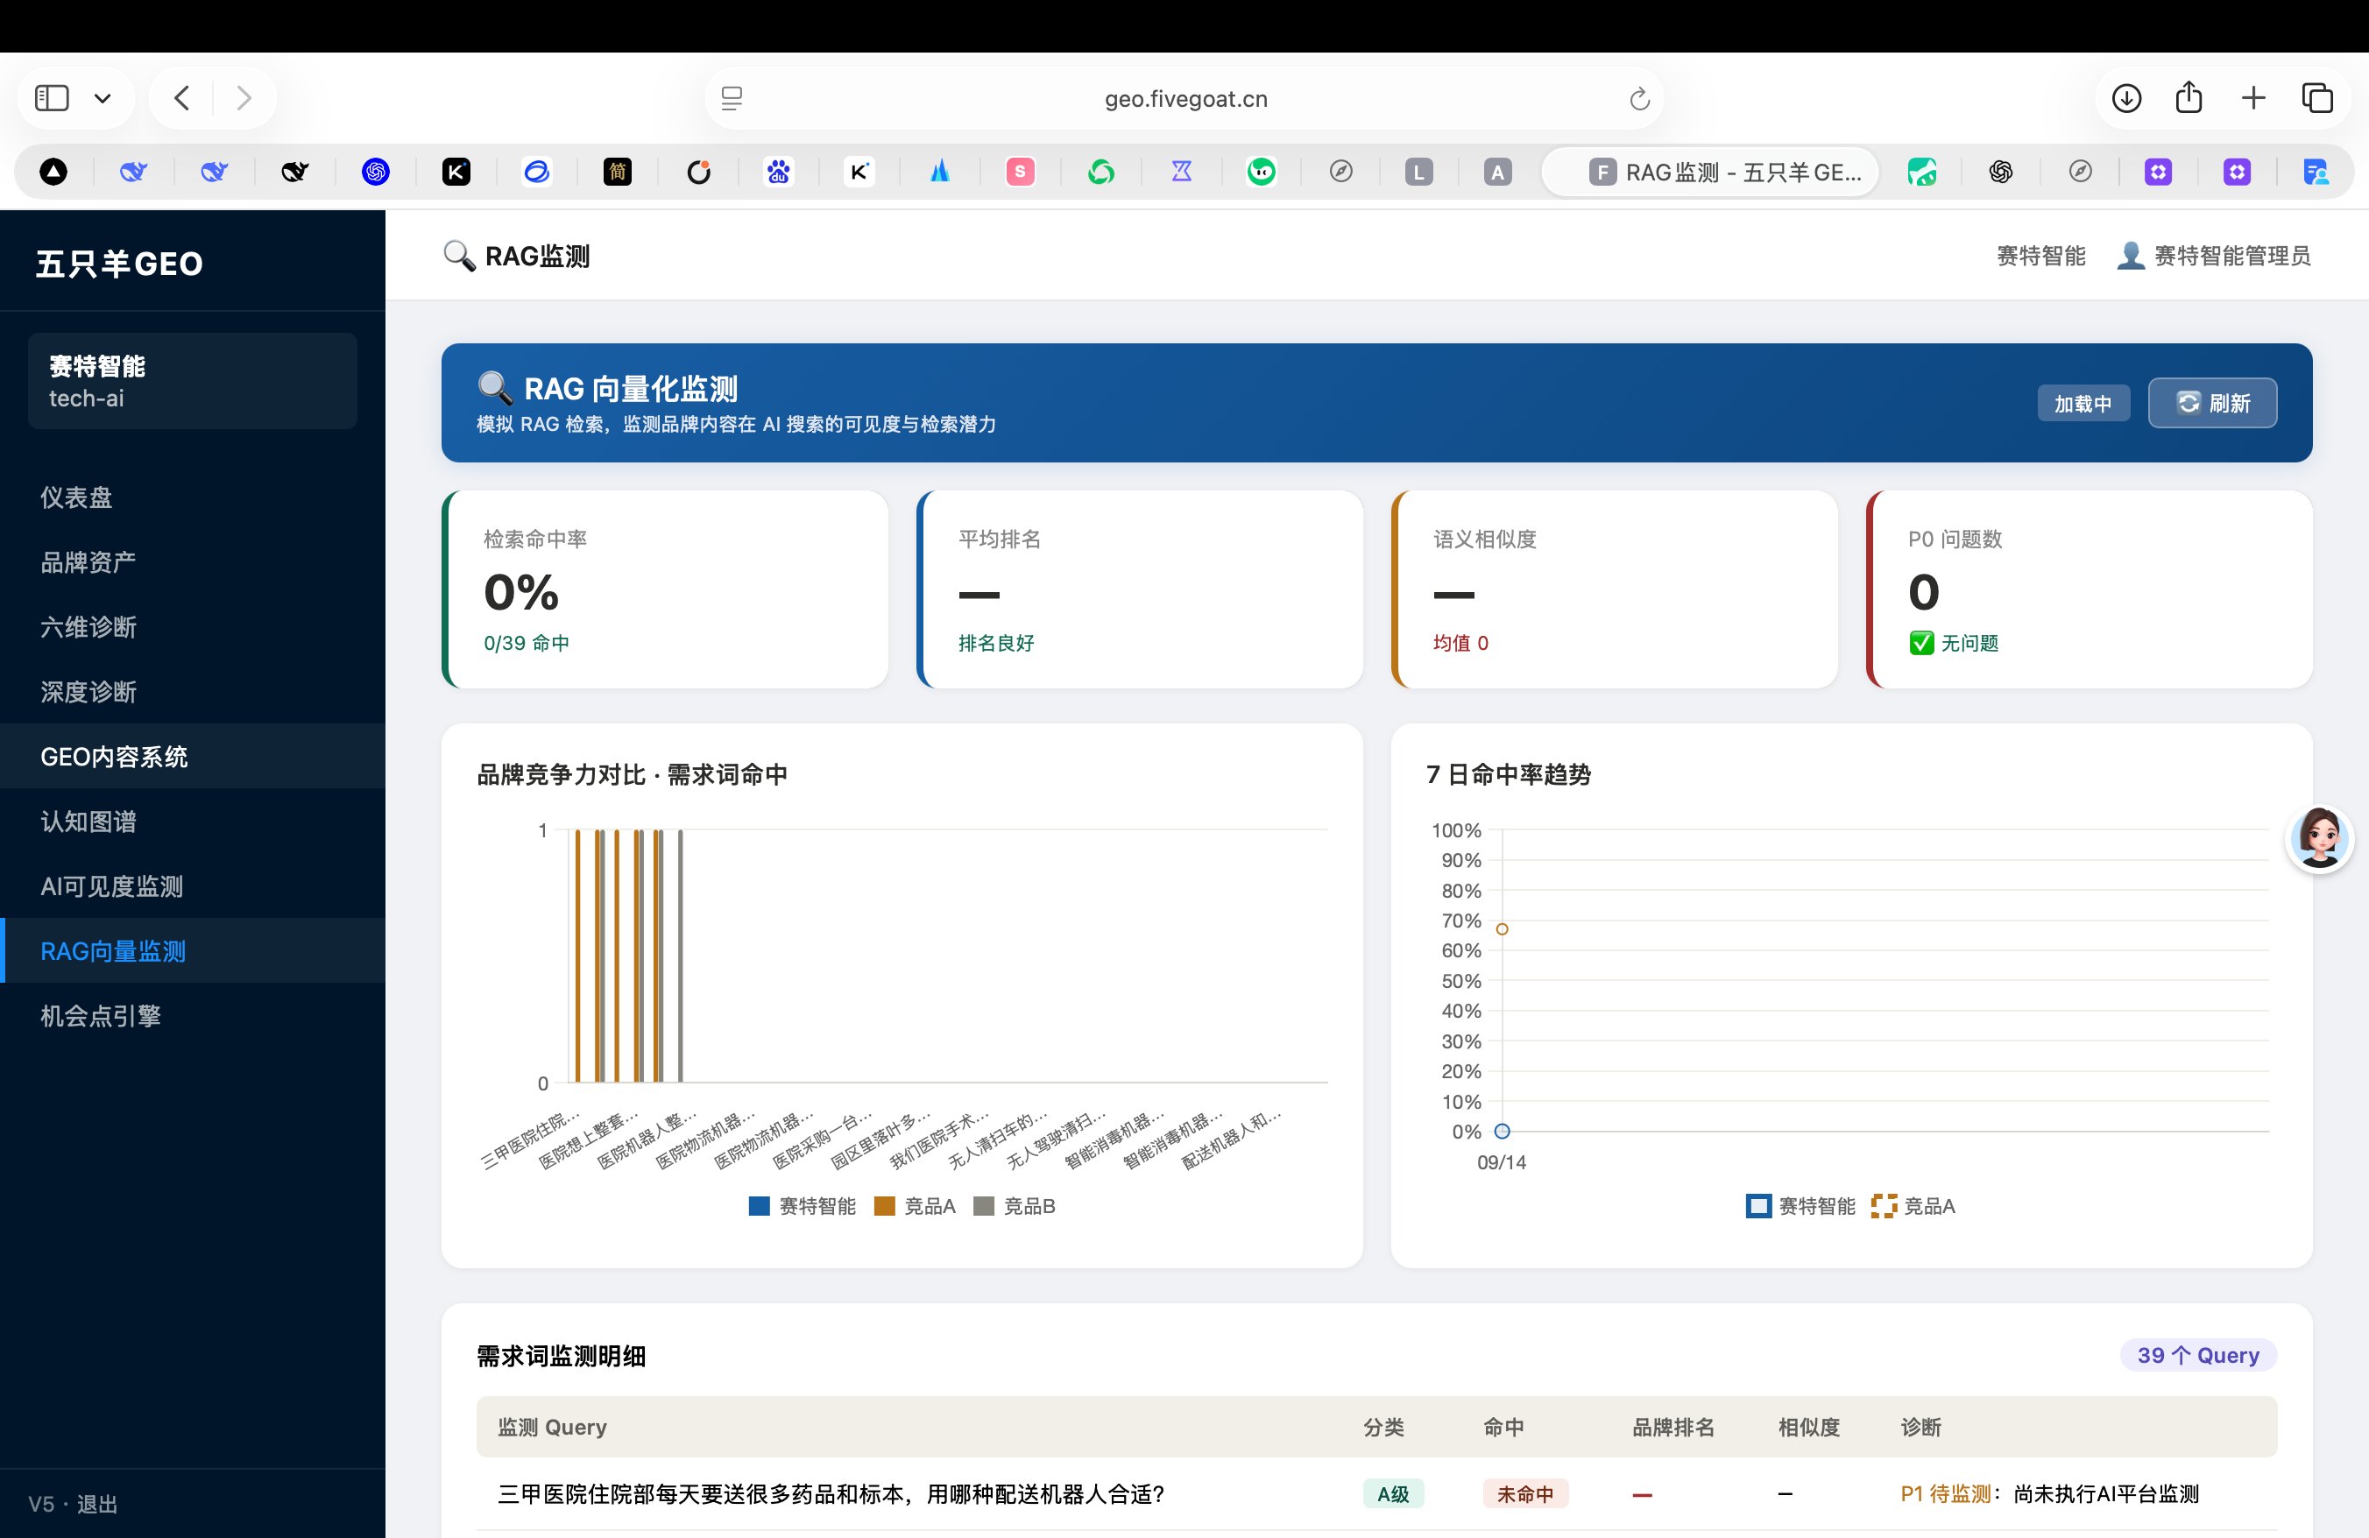Image resolution: width=2369 pixels, height=1538 pixels.
Task: Toggle the Safari sidebar icon
Action: point(52,97)
